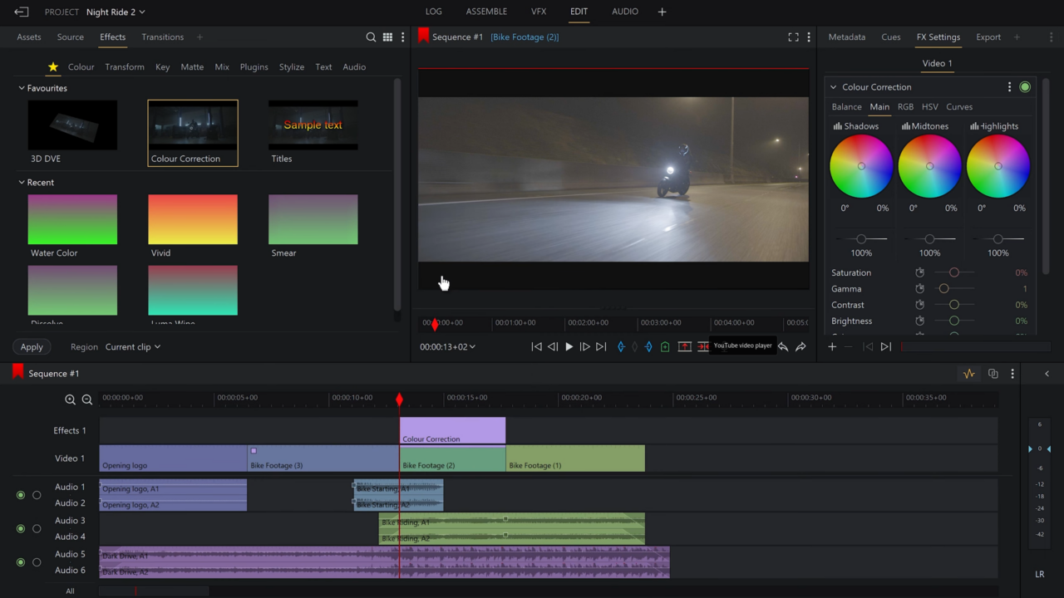This screenshot has width=1064, height=598.
Task: Show the Stylize effects category
Action: 292,67
